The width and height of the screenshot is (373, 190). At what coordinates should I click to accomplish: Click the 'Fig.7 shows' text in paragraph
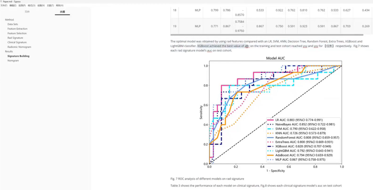(x=361, y=46)
